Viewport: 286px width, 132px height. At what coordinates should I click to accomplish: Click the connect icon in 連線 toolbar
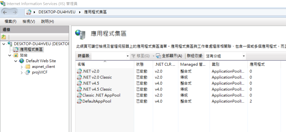tap(4, 37)
